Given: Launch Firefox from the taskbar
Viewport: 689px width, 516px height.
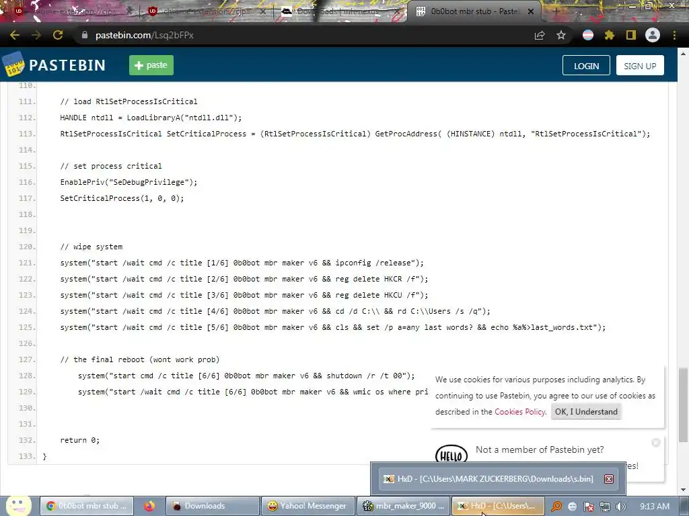Looking at the screenshot, I should coord(149,506).
